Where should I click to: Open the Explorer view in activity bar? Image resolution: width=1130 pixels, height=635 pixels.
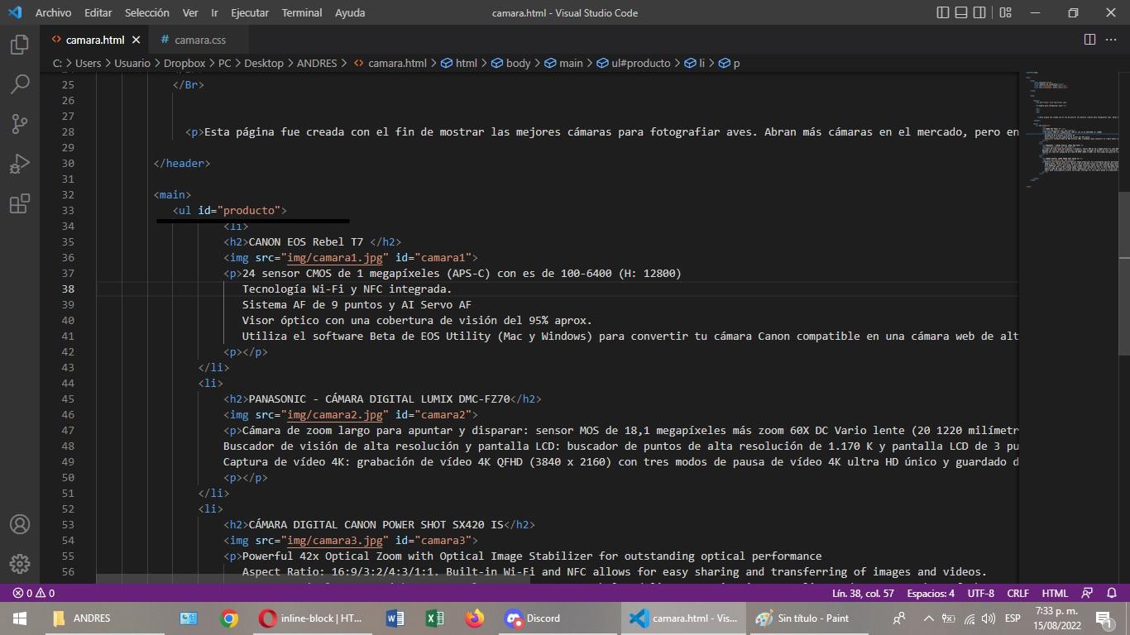click(20, 45)
